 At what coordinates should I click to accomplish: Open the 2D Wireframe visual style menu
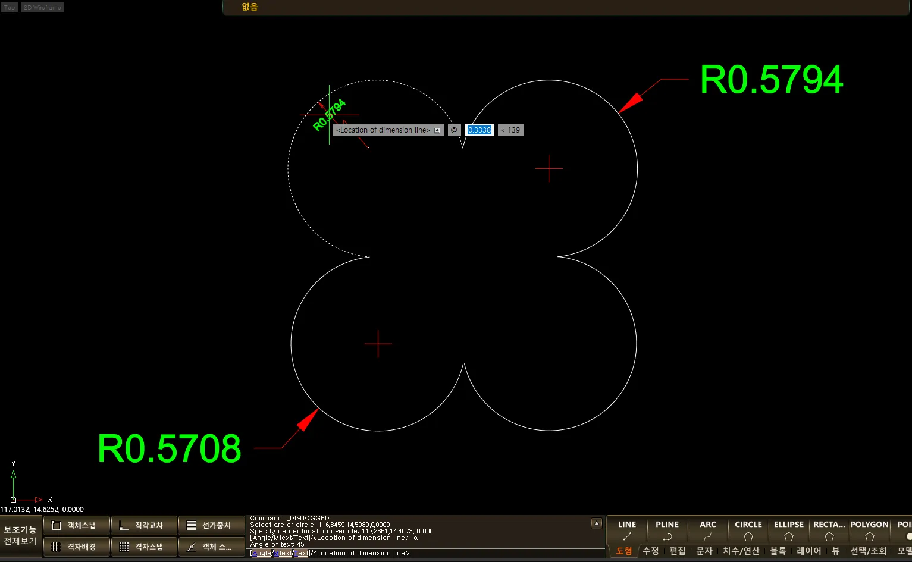click(x=42, y=8)
